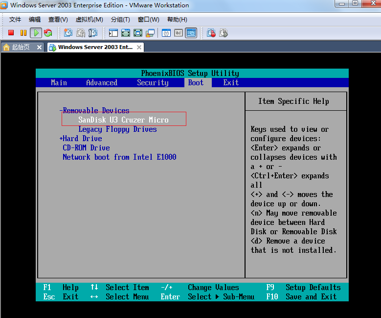Go to the Main BIOS menu
Image resolution: width=381 pixels, height=318 pixels.
(x=59, y=83)
